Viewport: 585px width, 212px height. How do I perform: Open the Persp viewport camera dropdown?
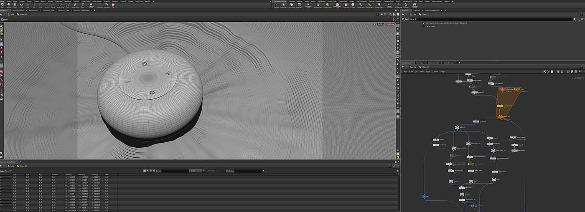coord(381,25)
